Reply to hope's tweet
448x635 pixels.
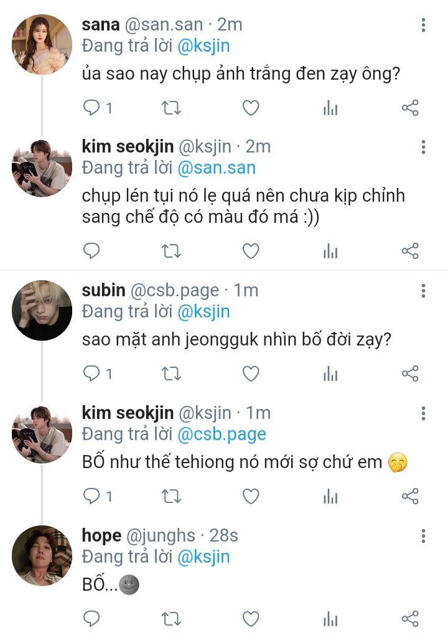click(x=92, y=619)
